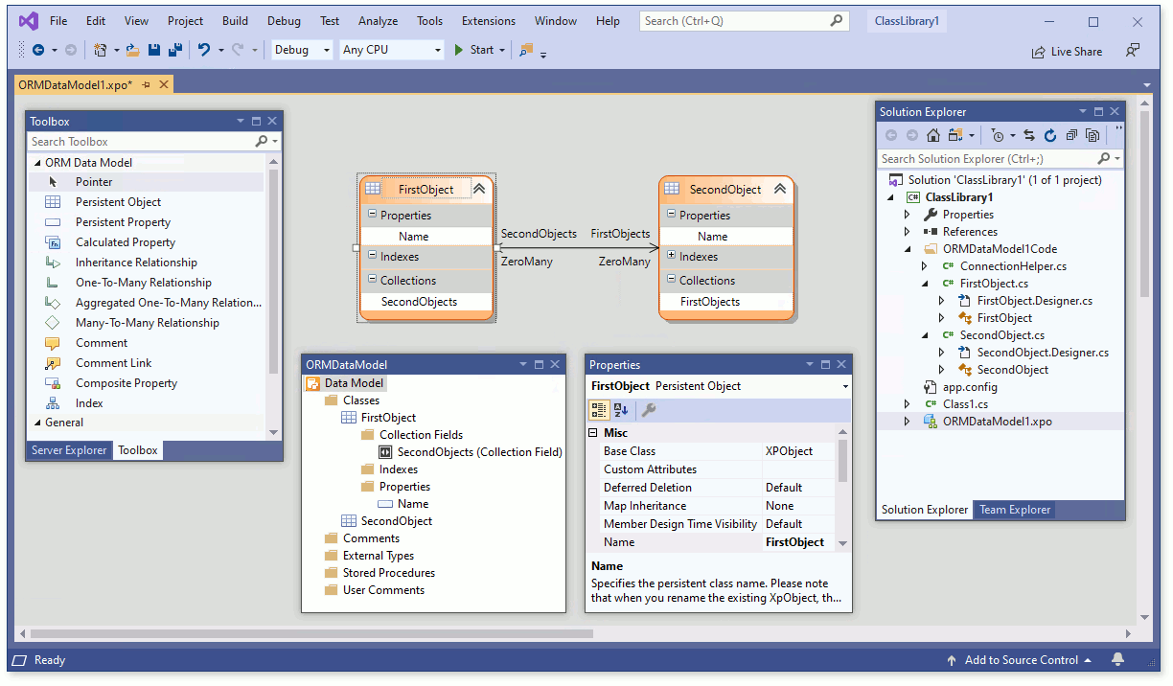Pick the Composite Property tool
This screenshot has height=686, width=1173.
click(145, 383)
